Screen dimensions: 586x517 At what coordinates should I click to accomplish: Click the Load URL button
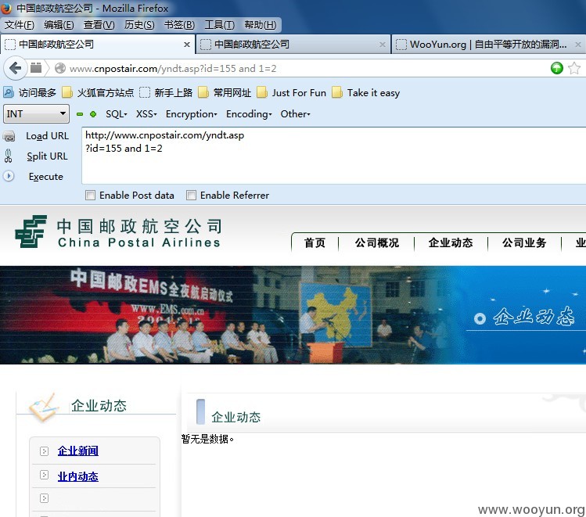click(47, 136)
